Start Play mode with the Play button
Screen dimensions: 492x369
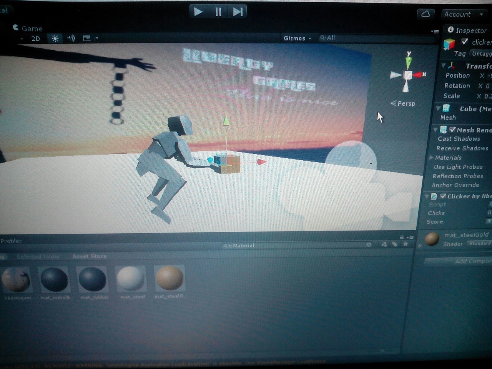(x=198, y=12)
